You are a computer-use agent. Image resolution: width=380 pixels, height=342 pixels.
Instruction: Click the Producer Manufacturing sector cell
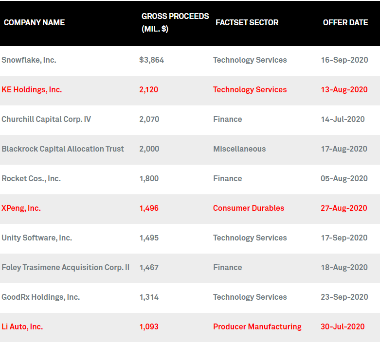[x=257, y=327]
